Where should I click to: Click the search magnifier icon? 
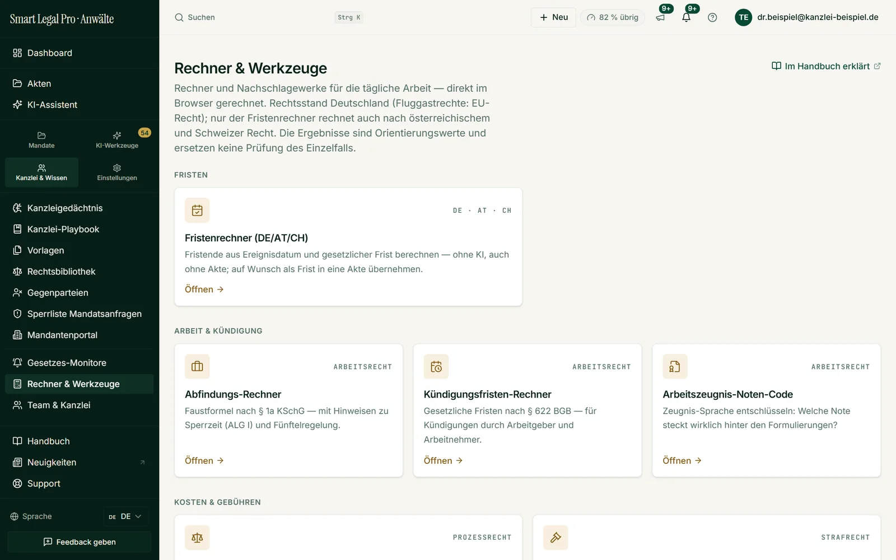pos(179,17)
